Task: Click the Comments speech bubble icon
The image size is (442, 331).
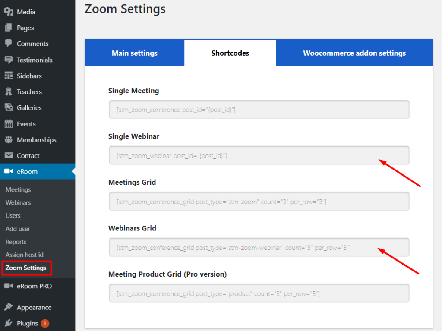Action: coord(9,44)
